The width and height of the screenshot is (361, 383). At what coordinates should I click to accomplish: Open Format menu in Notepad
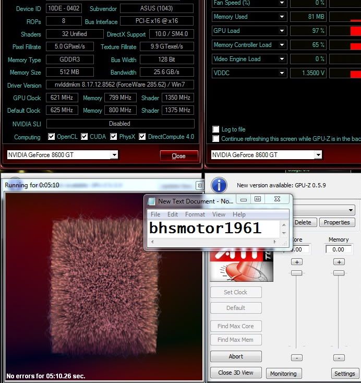coord(195,214)
